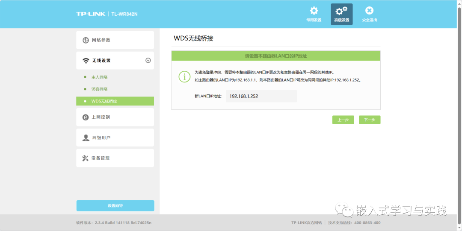Click the WDS无线桥接 page heading

point(194,38)
